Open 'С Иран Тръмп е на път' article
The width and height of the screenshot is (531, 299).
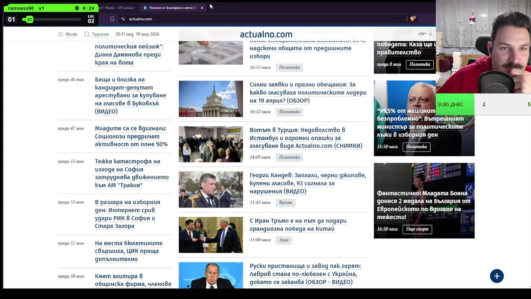pos(298,225)
